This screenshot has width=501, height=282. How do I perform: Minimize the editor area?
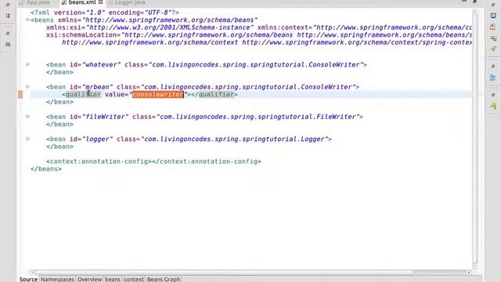pos(464,2)
